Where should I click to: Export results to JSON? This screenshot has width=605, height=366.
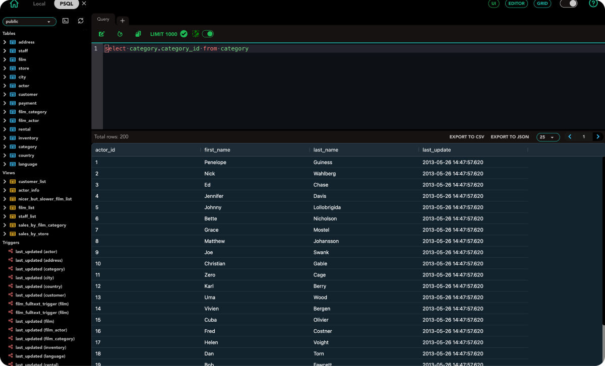click(510, 137)
